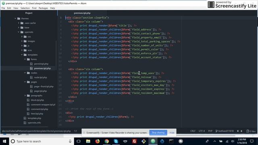
Task: Collapse the pages folder
Action: coord(25,82)
